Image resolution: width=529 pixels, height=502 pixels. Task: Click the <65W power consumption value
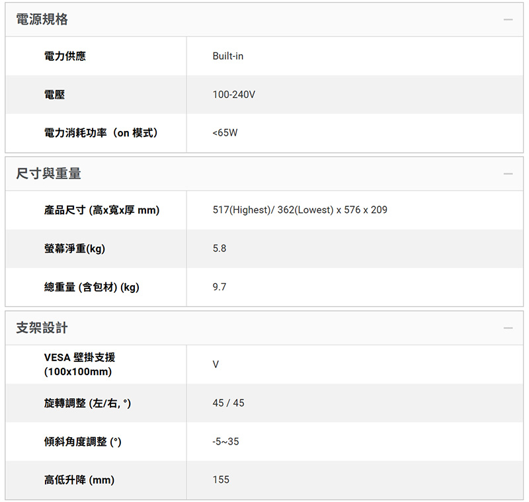(225, 132)
